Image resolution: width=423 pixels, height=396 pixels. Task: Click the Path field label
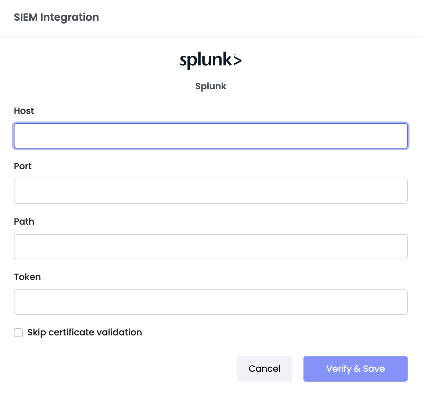click(x=24, y=222)
